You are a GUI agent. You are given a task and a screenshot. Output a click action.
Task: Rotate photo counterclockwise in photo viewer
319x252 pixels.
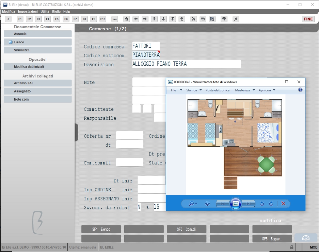click(262, 204)
